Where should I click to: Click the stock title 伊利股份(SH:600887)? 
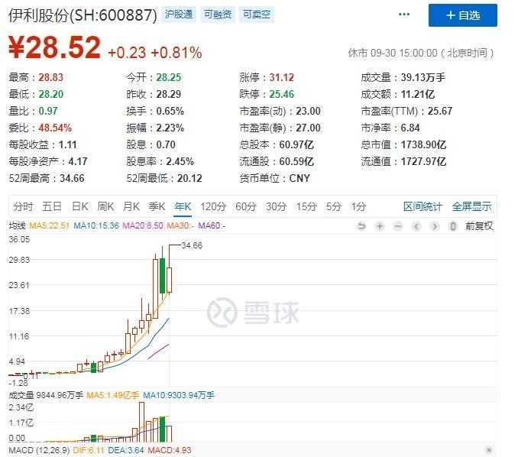[83, 15]
